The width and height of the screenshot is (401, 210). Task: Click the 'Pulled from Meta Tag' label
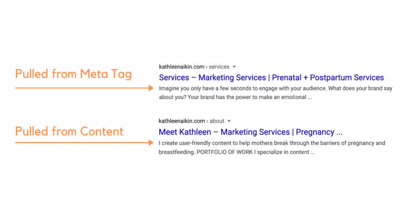tap(73, 74)
